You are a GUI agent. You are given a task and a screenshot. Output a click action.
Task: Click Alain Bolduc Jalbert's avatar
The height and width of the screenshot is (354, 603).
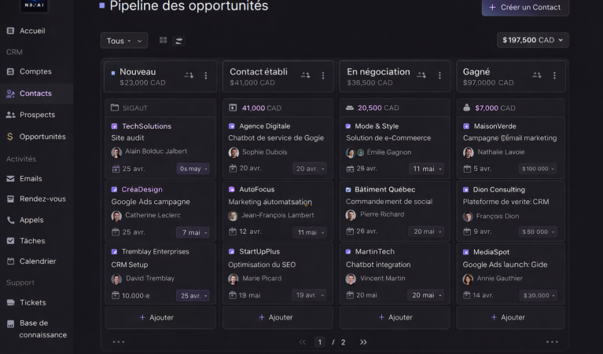click(x=116, y=152)
